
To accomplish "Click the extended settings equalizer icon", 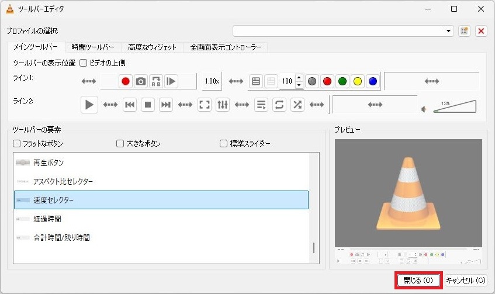I will click(223, 105).
